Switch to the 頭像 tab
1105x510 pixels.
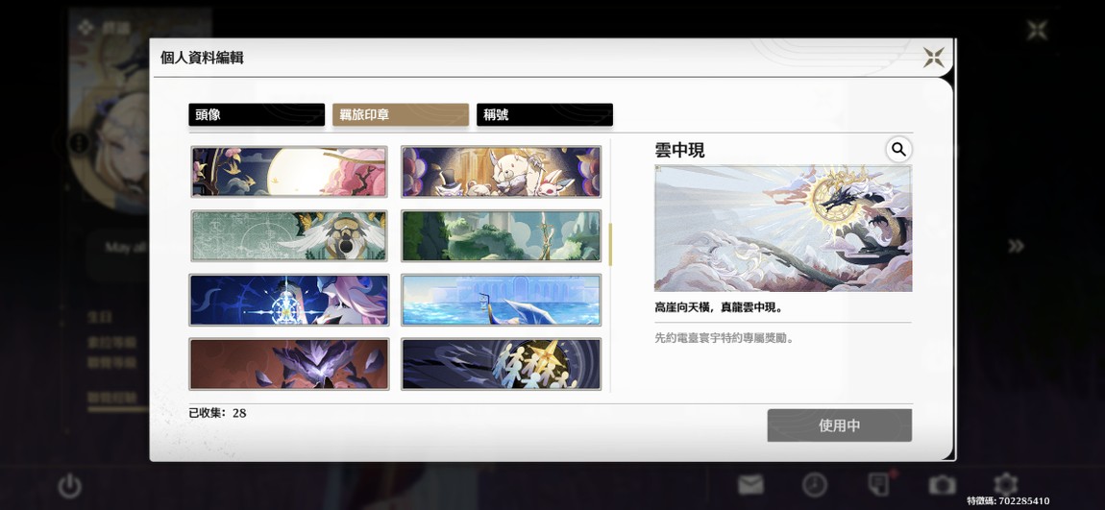257,115
